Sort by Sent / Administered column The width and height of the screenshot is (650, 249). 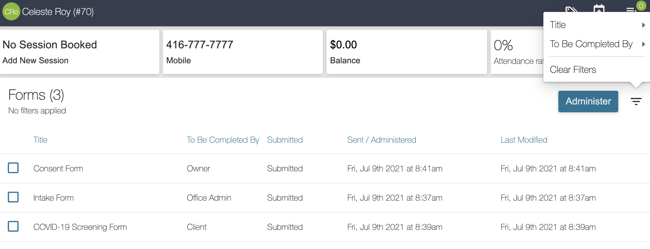(x=382, y=140)
